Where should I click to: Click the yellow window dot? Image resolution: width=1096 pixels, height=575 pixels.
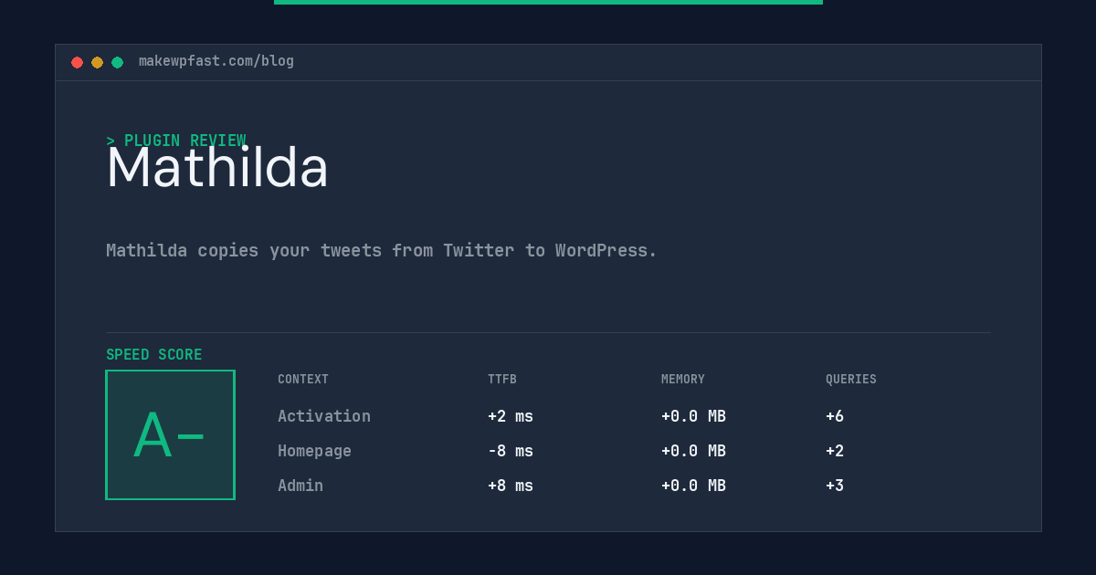coord(97,62)
